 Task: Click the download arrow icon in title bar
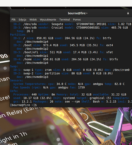pyautogui.click(x=128, y=13)
